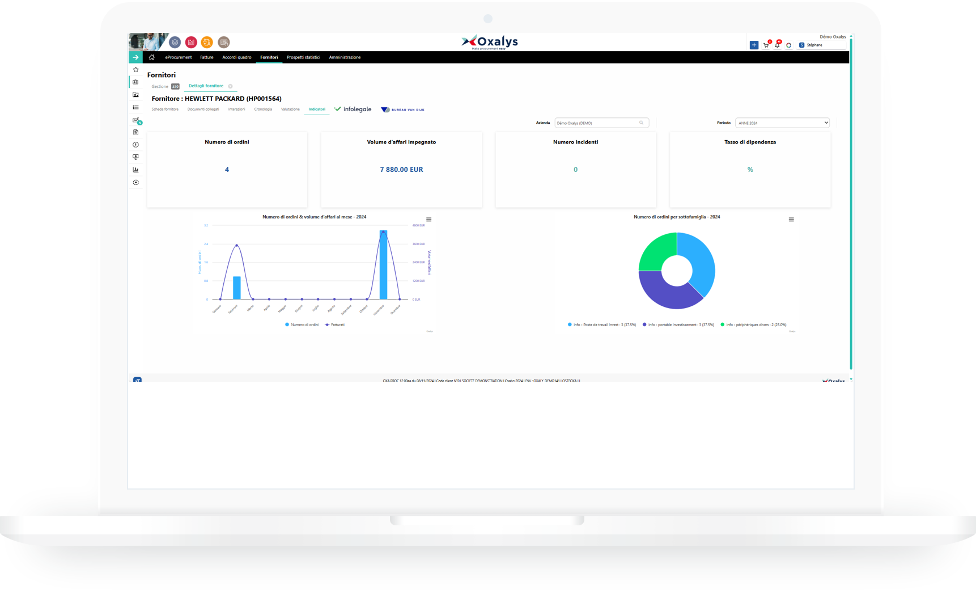
Task: Click the blue plus add button
Action: click(x=754, y=45)
